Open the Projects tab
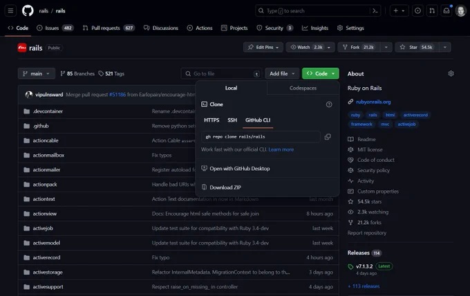 (x=234, y=28)
